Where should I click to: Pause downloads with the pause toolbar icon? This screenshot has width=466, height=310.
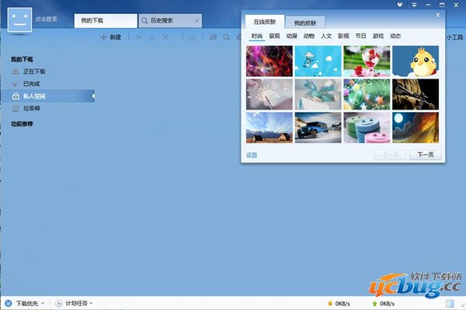coord(152,37)
